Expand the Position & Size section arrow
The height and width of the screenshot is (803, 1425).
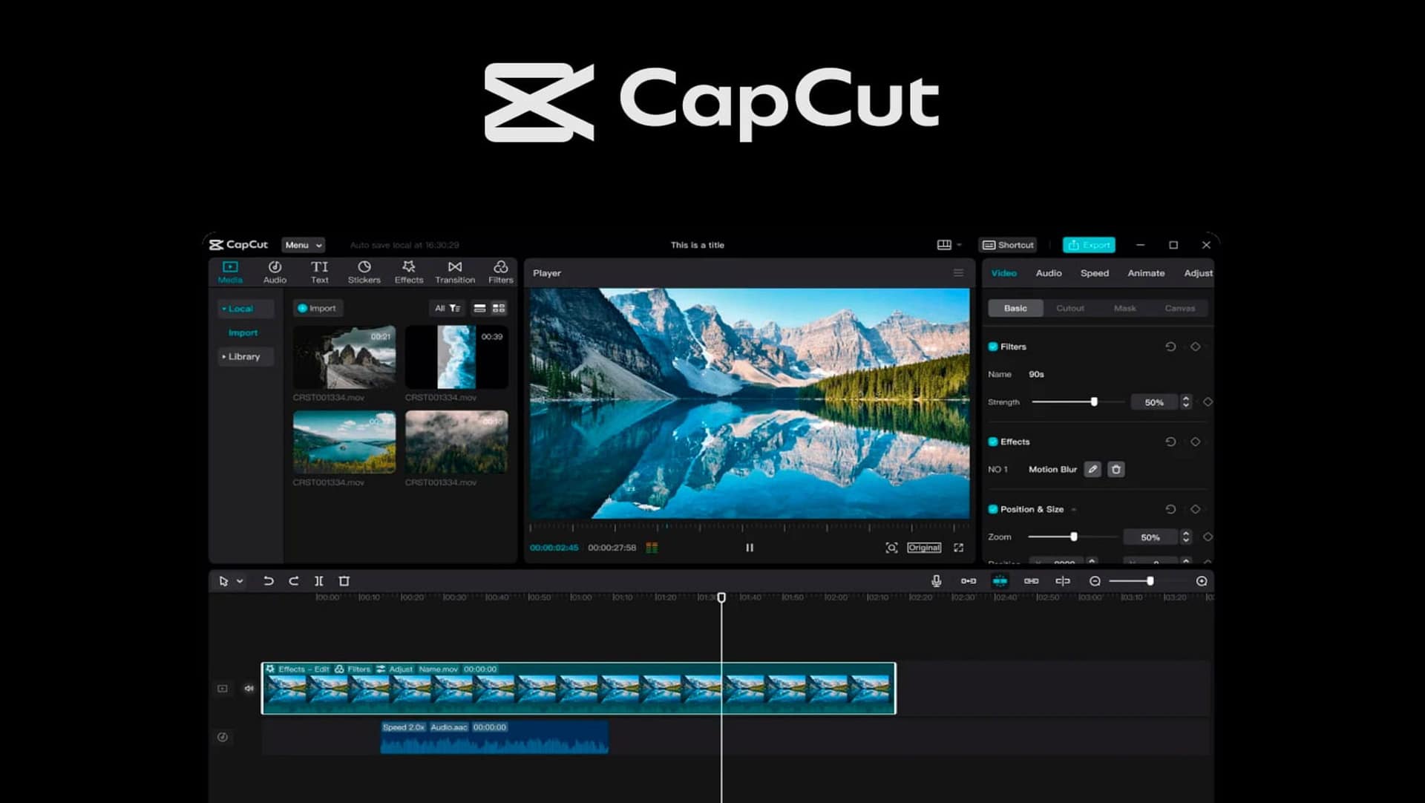click(1074, 510)
